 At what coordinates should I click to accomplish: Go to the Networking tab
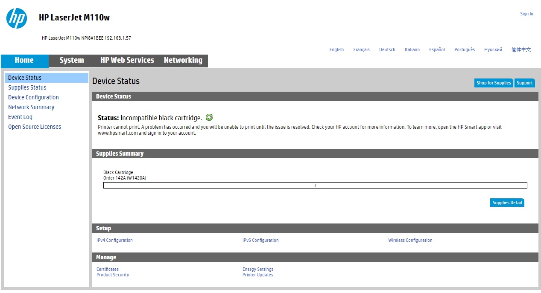(183, 61)
